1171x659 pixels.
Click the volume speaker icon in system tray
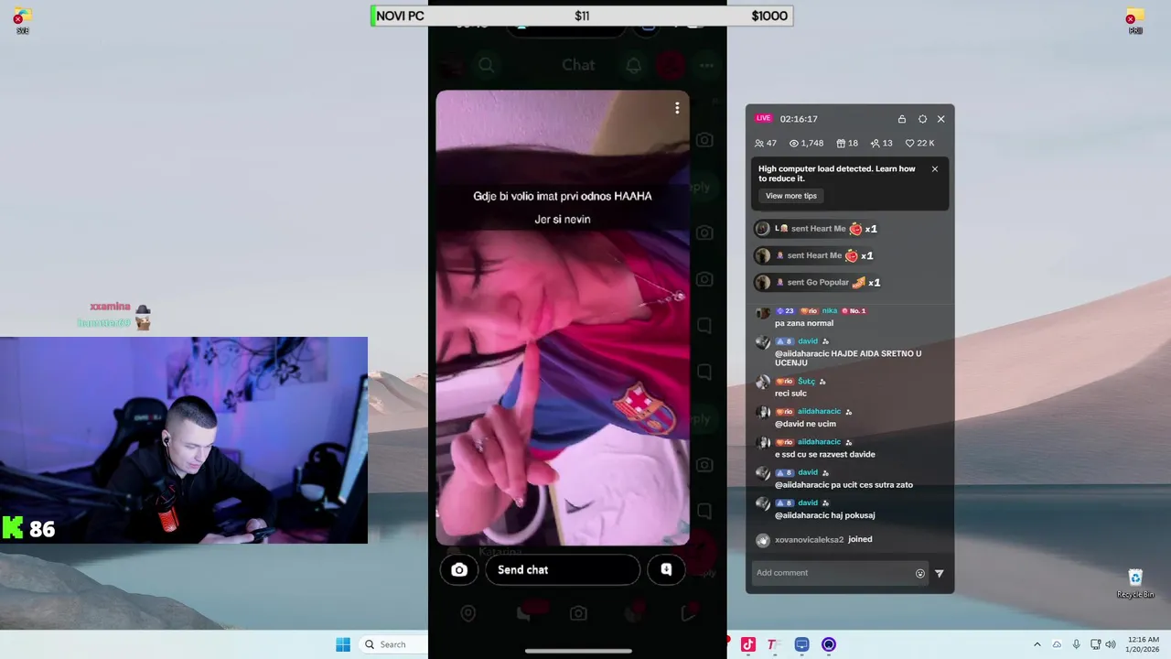coord(1111,644)
